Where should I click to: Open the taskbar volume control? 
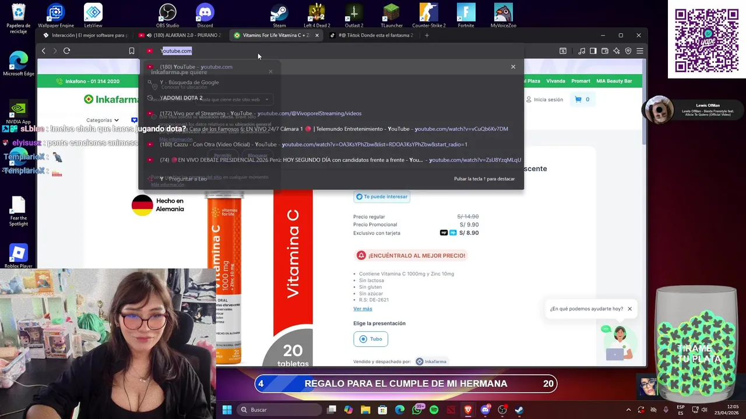[704, 410]
